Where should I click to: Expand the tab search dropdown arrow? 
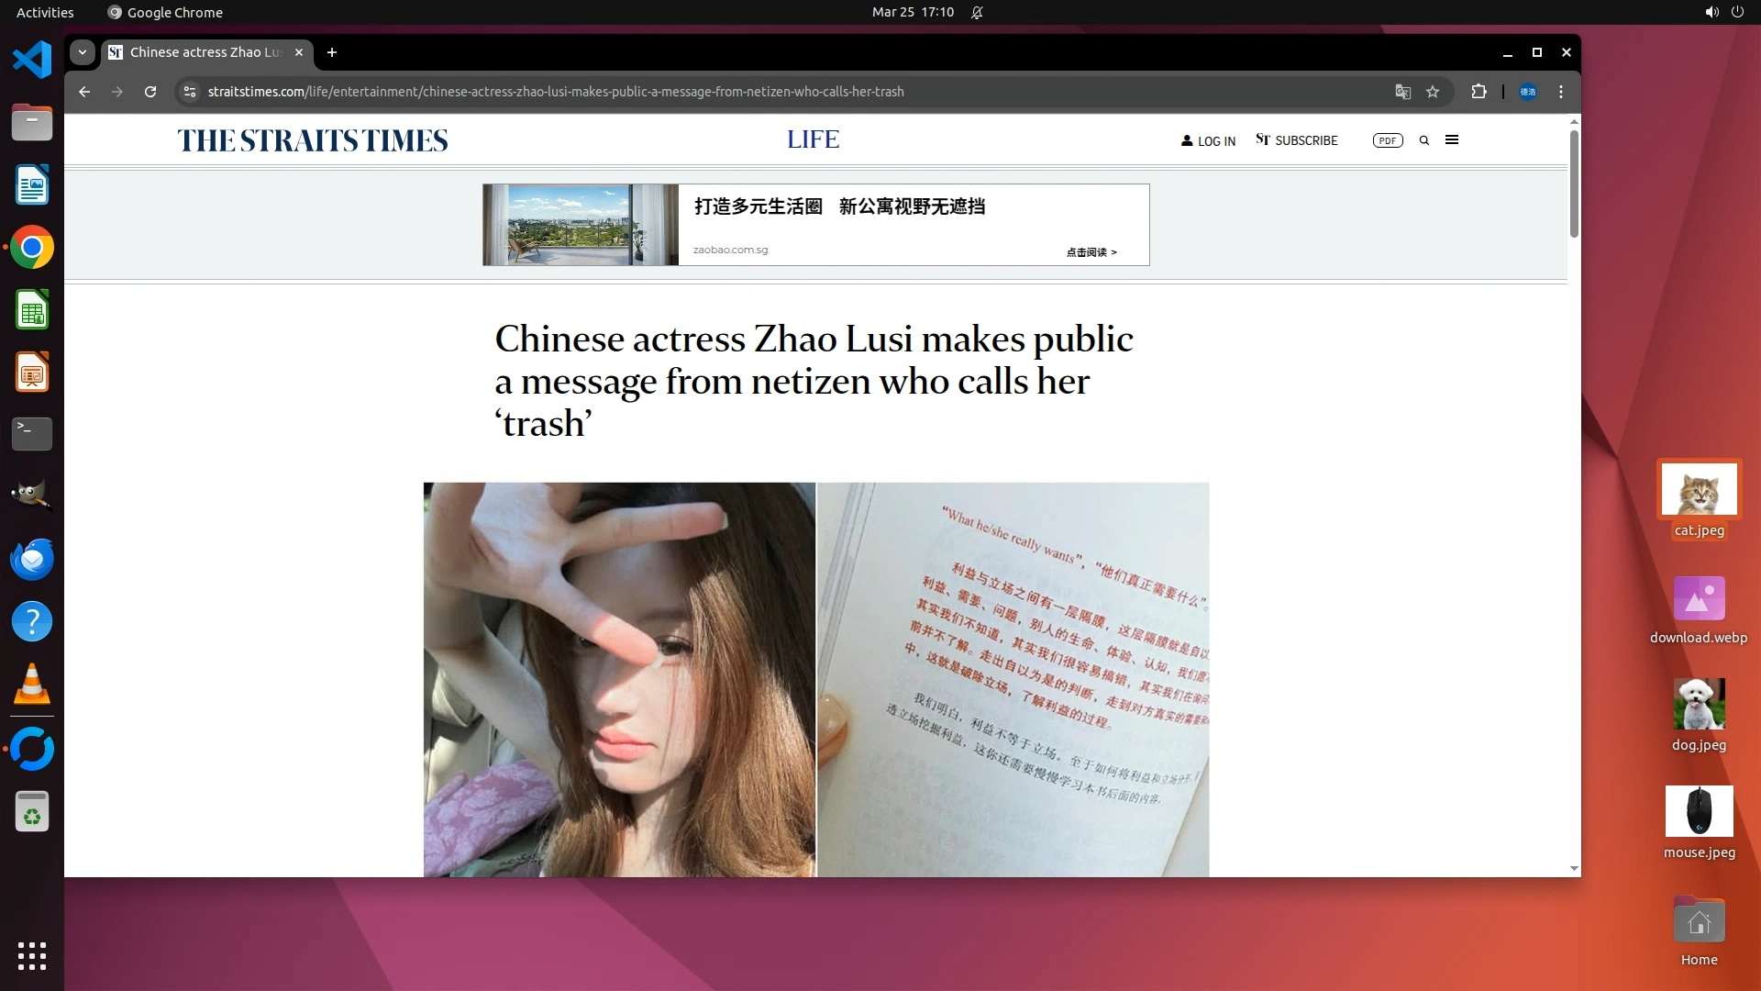(x=83, y=52)
